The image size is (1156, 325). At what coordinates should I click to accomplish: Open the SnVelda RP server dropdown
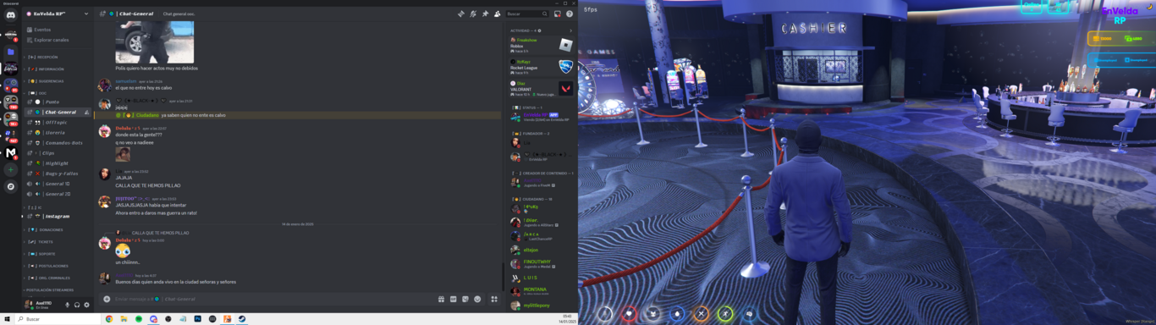(58, 14)
